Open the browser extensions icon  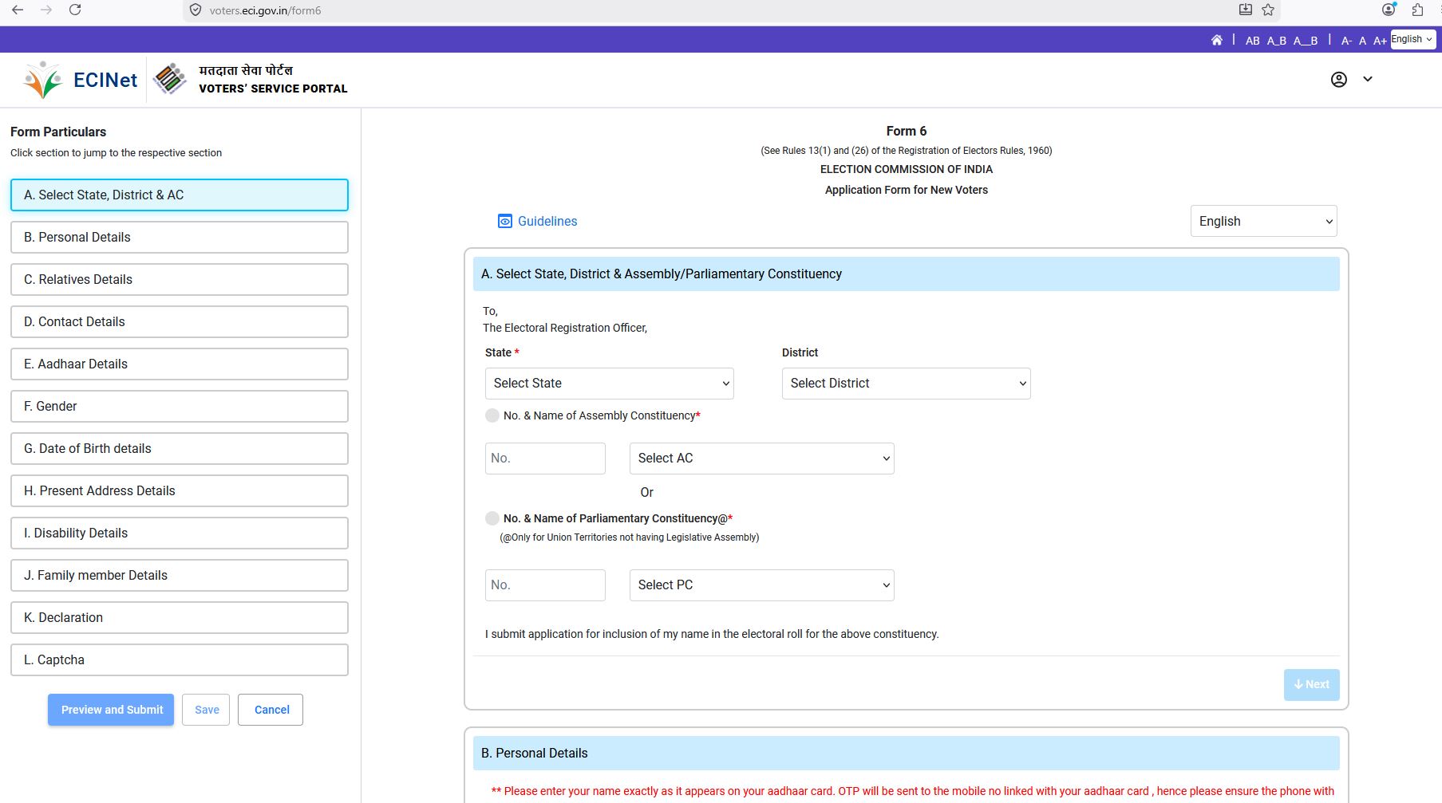[1417, 10]
